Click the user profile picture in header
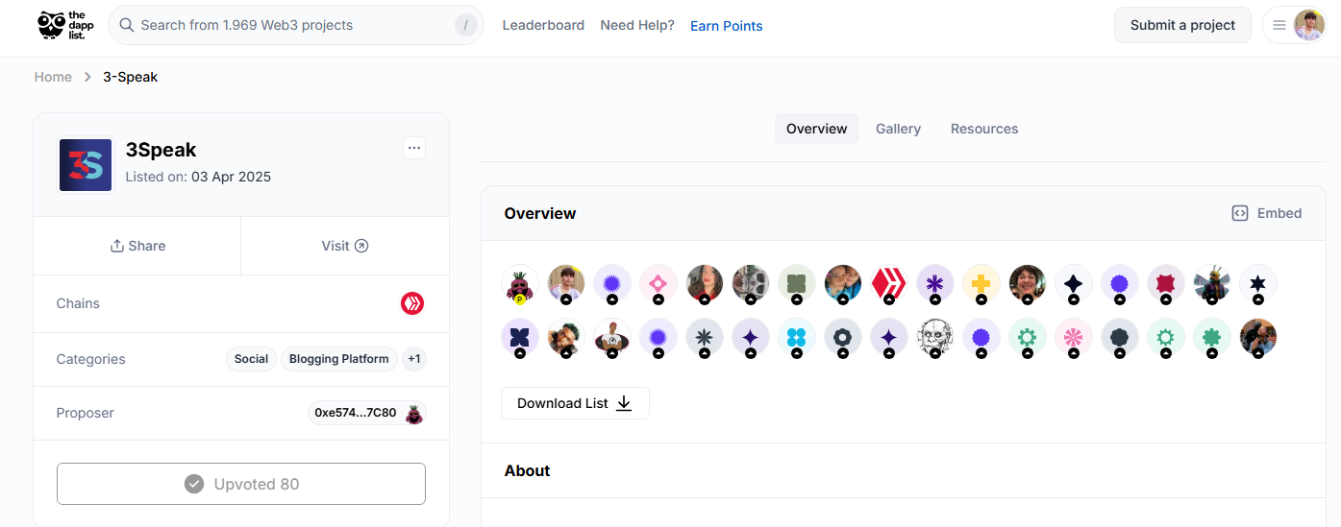The width and height of the screenshot is (1341, 527). [1309, 25]
